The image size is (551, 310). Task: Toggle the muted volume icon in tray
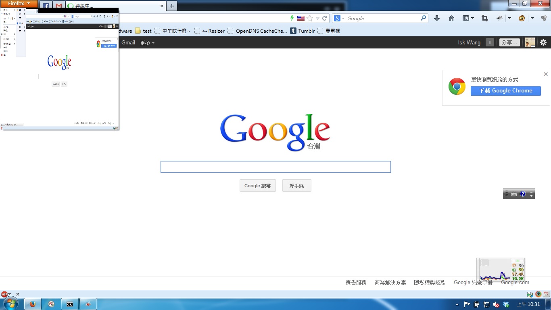(x=496, y=304)
